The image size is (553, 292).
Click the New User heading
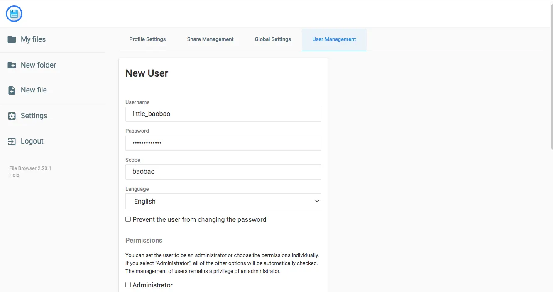(x=147, y=73)
